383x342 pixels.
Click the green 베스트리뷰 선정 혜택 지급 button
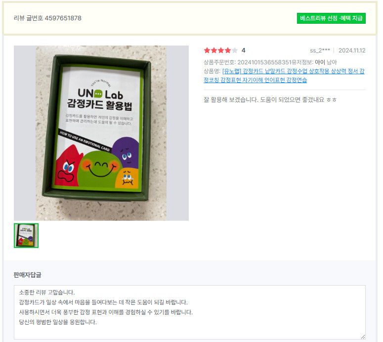(x=331, y=18)
